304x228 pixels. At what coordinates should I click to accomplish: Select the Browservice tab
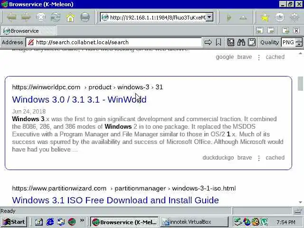click(x=28, y=31)
